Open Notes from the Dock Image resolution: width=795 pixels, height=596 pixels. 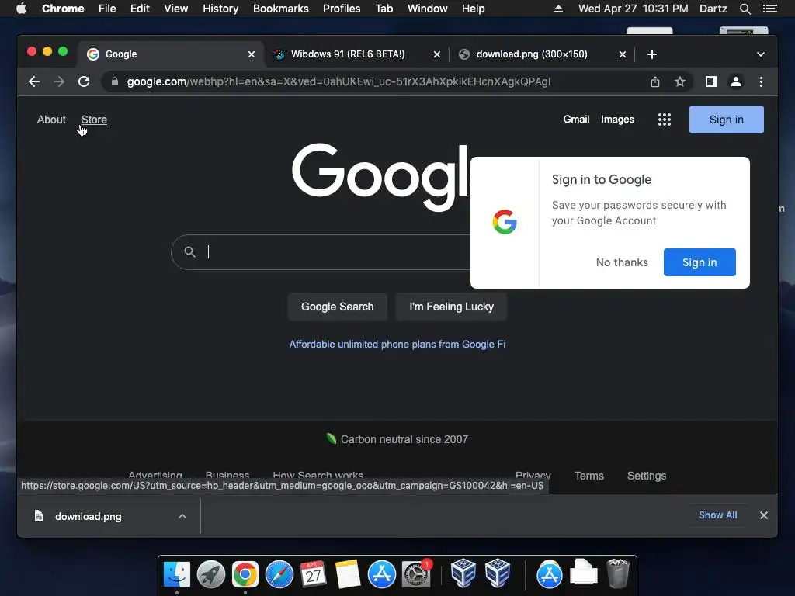tap(347, 574)
